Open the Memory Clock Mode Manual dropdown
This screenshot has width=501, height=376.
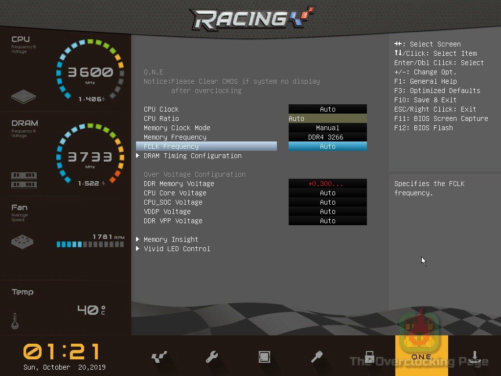(x=327, y=128)
